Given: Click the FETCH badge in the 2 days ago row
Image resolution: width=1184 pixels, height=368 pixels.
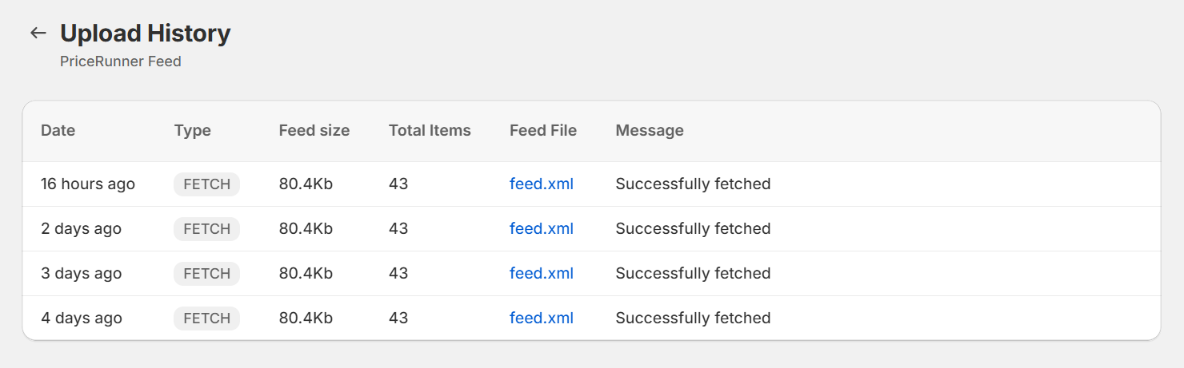Looking at the screenshot, I should [206, 228].
